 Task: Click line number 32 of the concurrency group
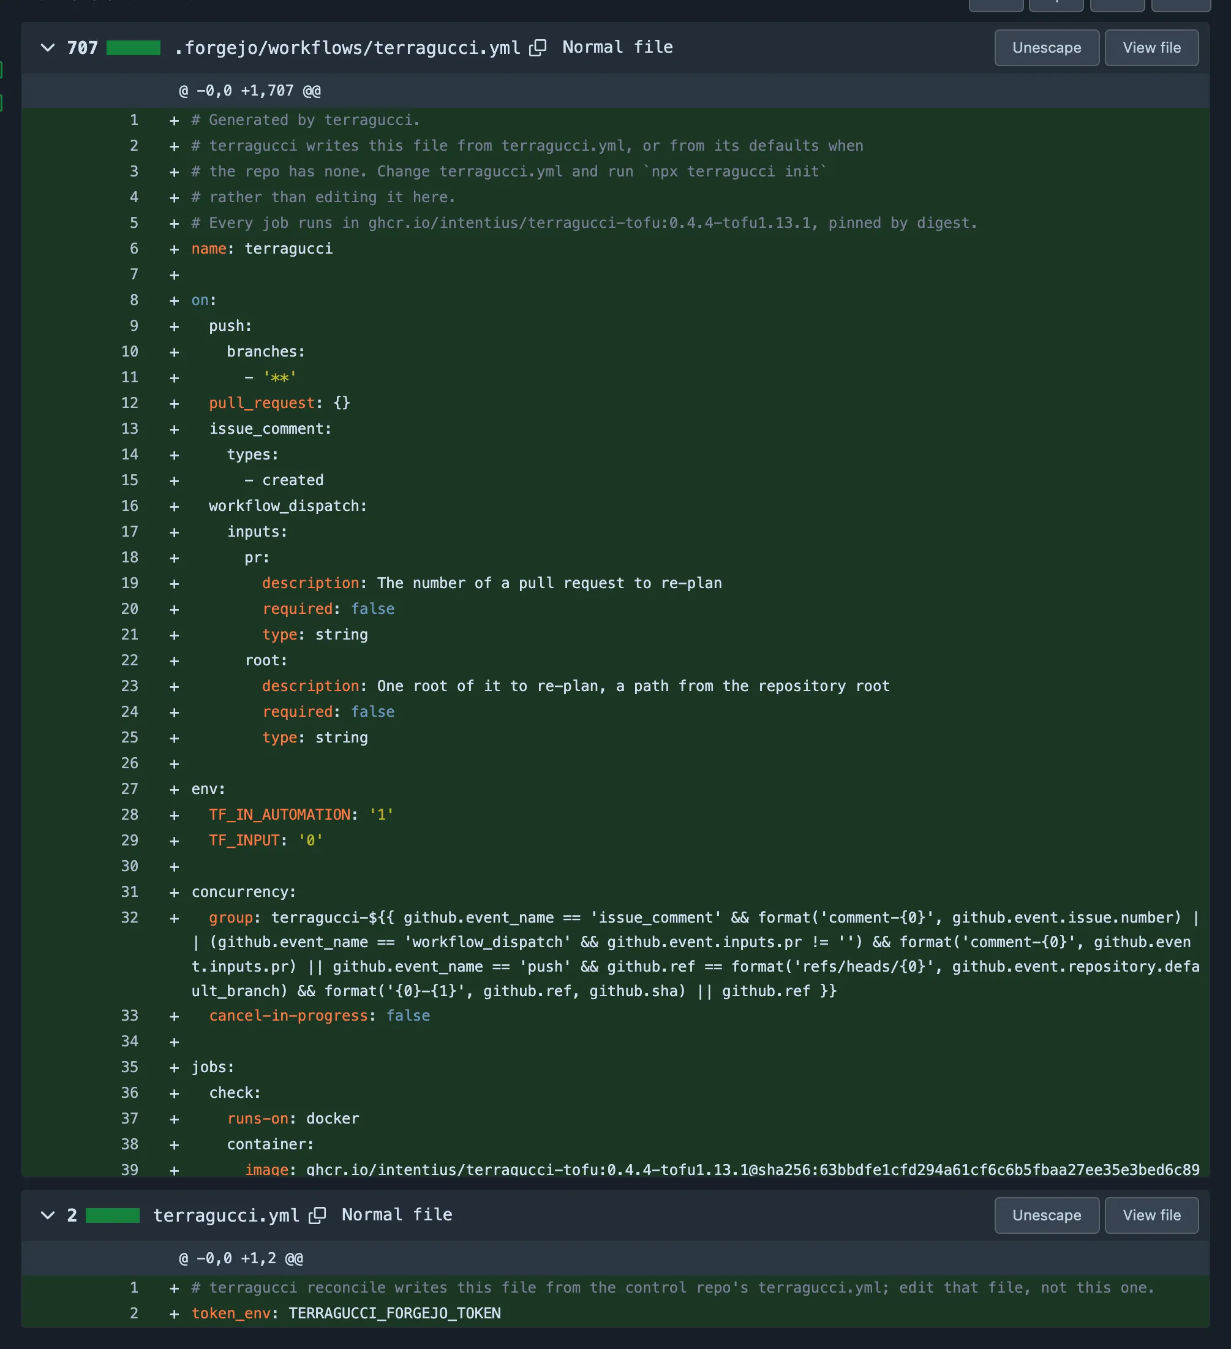pyautogui.click(x=130, y=917)
